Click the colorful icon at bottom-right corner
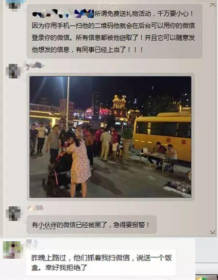This screenshot has height=280, width=218. click(x=206, y=277)
